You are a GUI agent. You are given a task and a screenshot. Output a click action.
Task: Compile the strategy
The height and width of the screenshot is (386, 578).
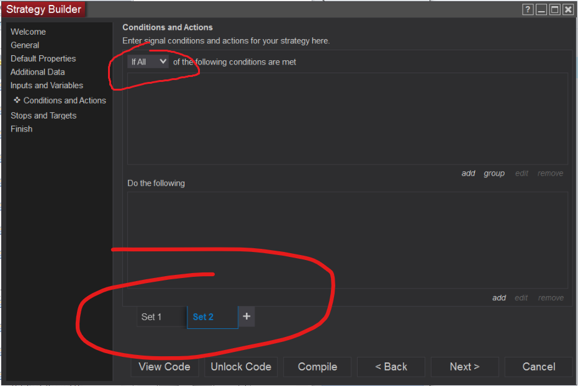[x=317, y=367]
